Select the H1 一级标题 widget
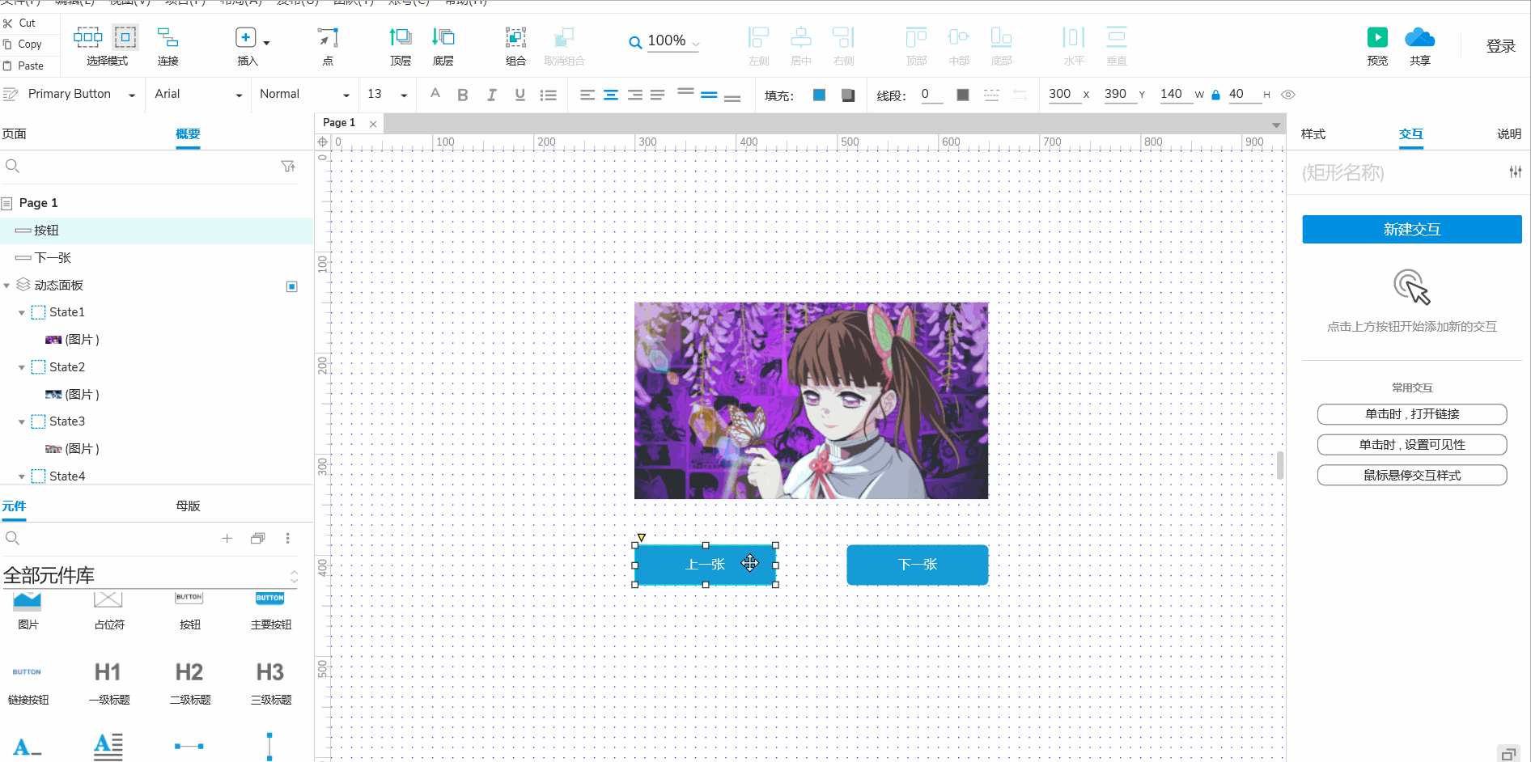Image resolution: width=1531 pixels, height=762 pixels. [108, 683]
